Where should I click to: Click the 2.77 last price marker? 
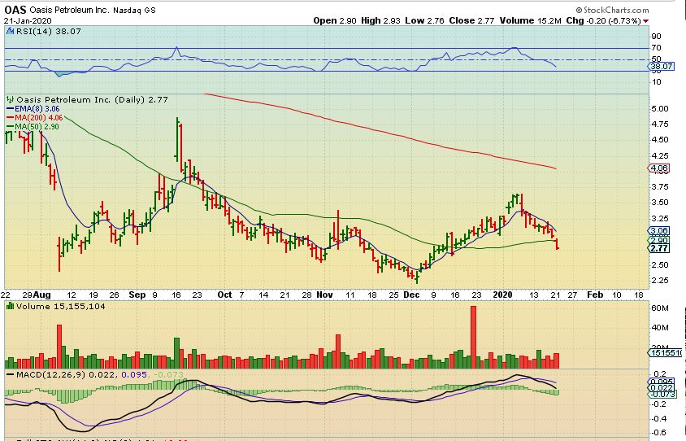tap(659, 248)
